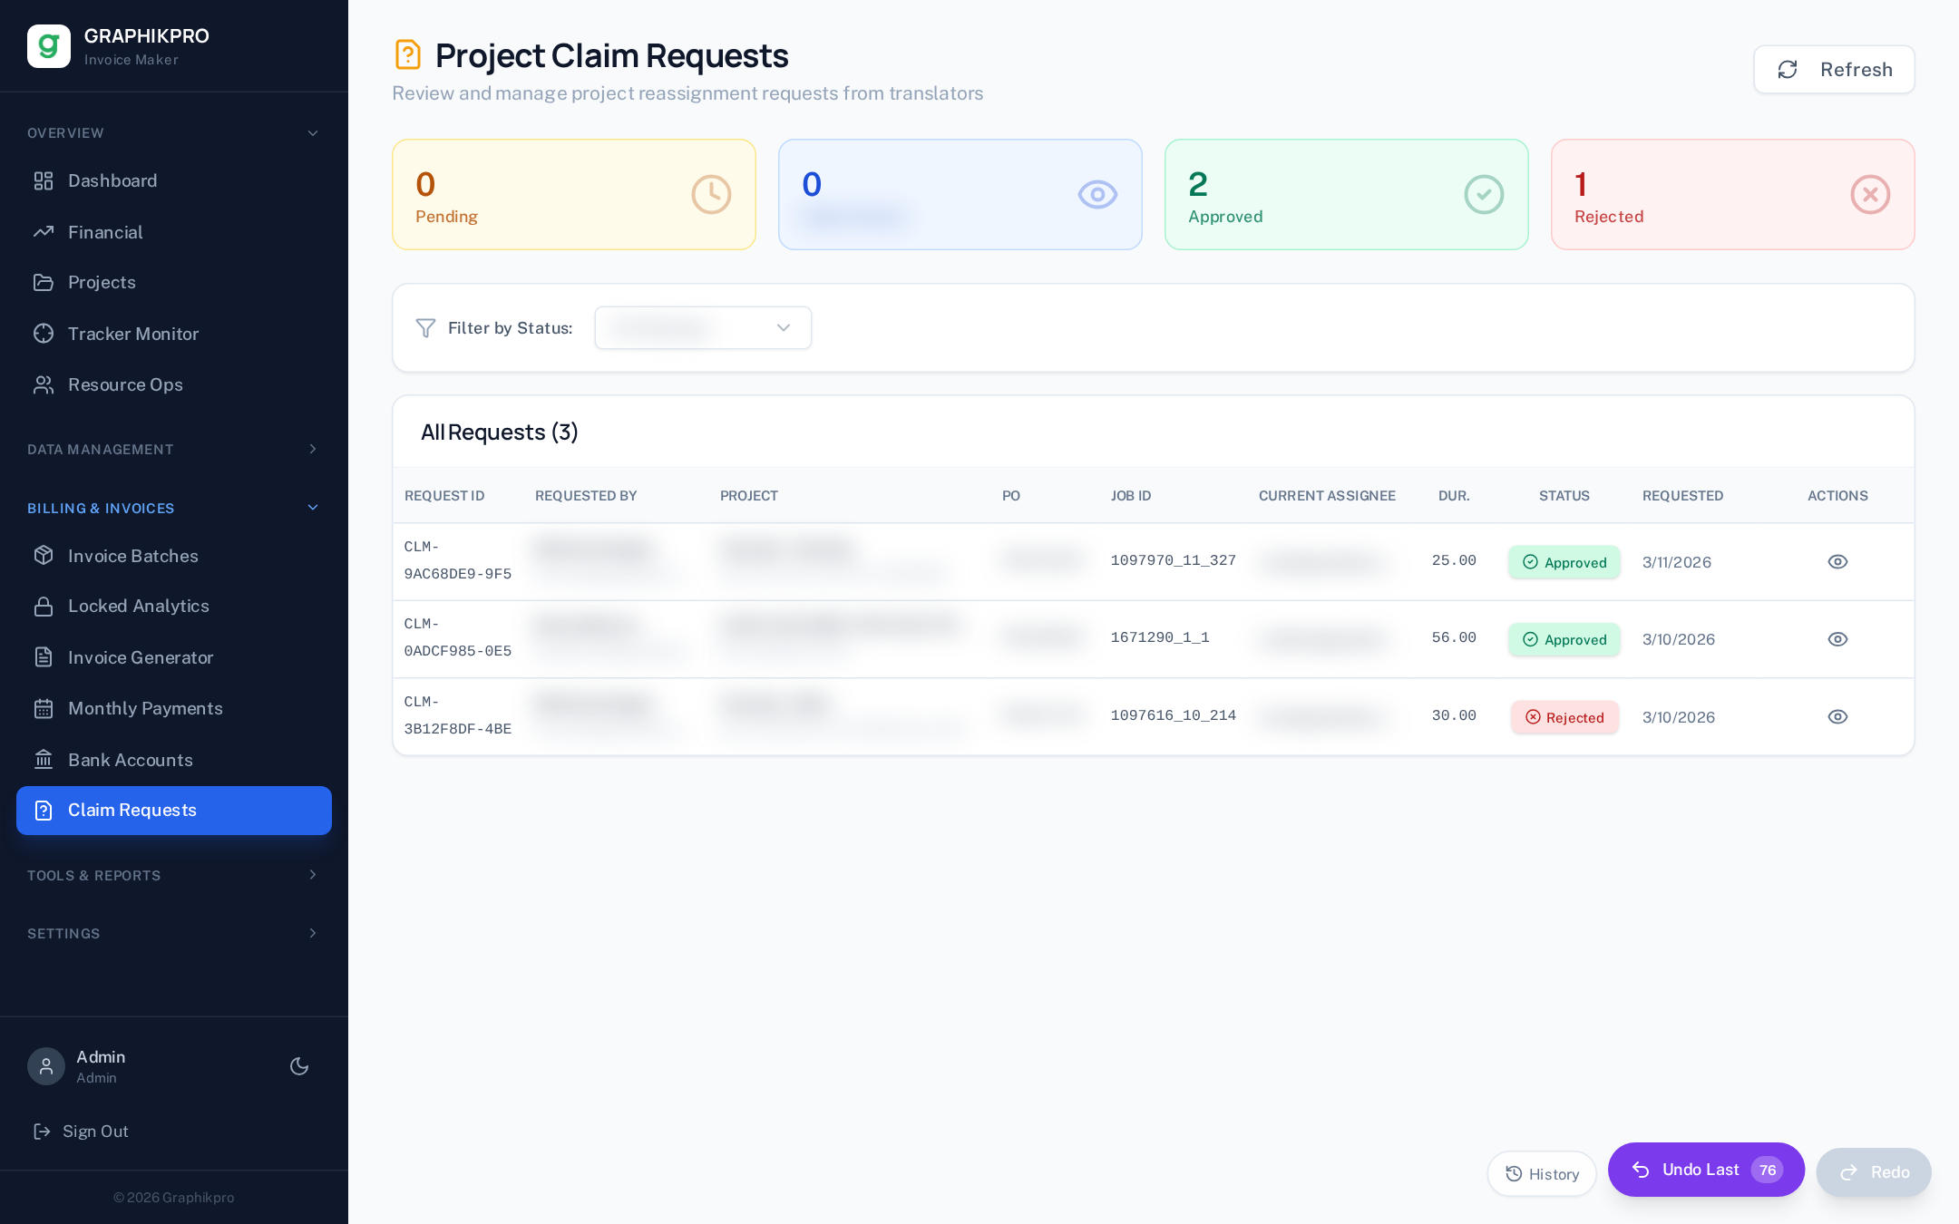The height and width of the screenshot is (1224, 1959).
Task: Click the Pending clock icon
Action: [x=711, y=194]
